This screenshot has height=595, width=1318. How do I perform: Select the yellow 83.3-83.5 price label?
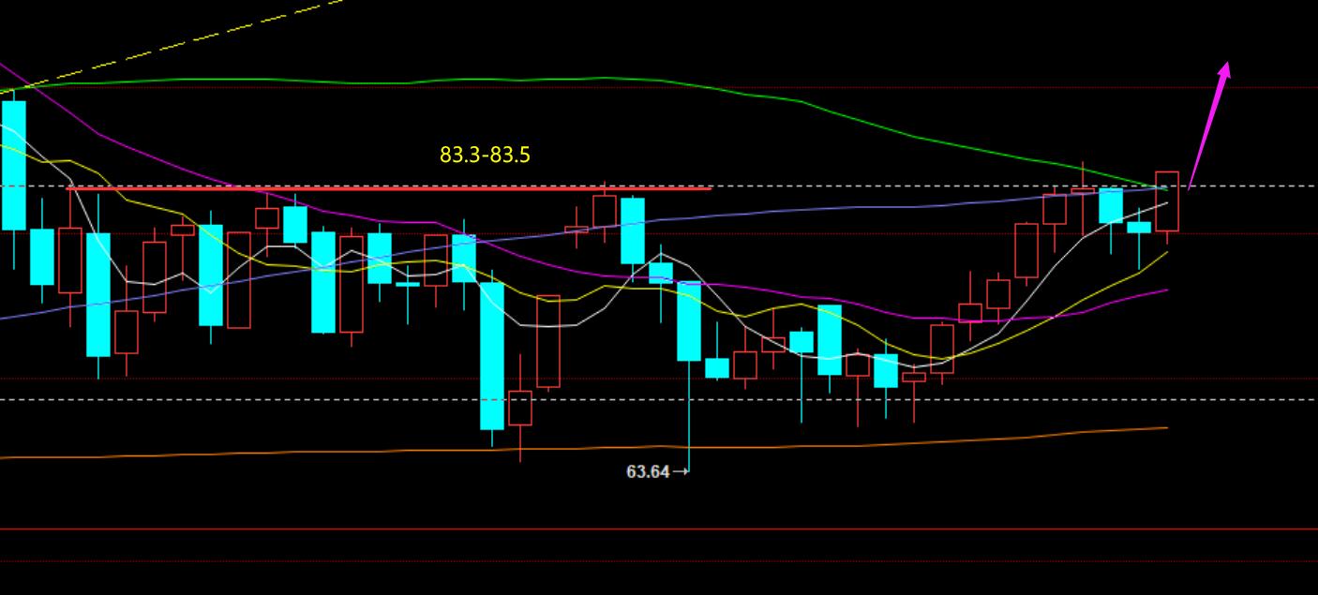click(x=485, y=155)
